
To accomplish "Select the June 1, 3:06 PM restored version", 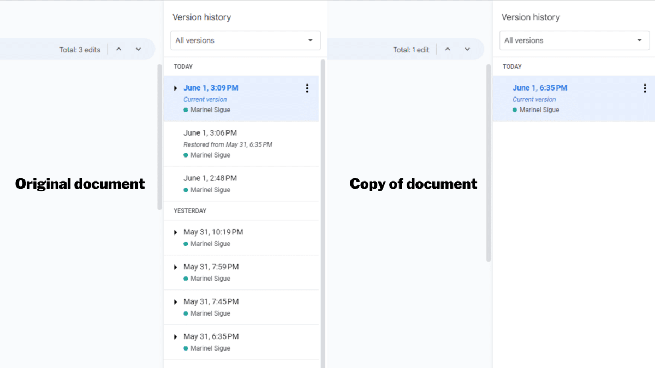I will [x=241, y=144].
